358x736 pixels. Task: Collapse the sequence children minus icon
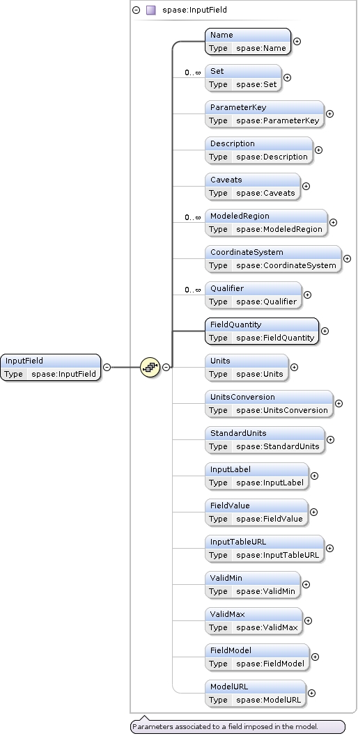tap(166, 367)
